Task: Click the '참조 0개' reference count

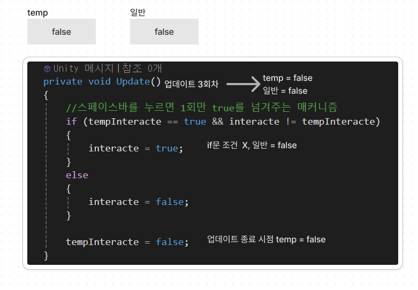Action: [x=142, y=68]
